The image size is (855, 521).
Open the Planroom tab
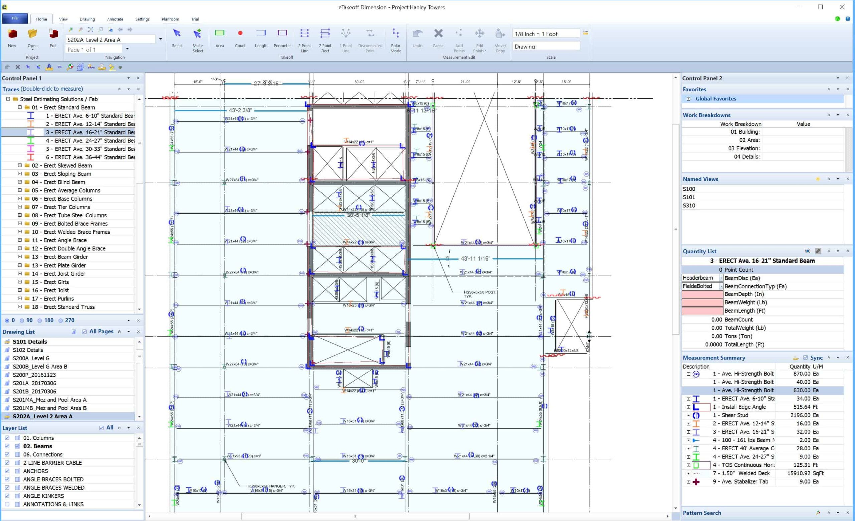coord(170,19)
